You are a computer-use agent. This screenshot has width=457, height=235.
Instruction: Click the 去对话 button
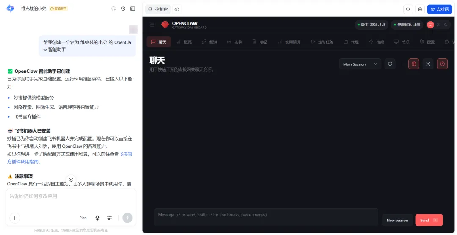point(440,9)
